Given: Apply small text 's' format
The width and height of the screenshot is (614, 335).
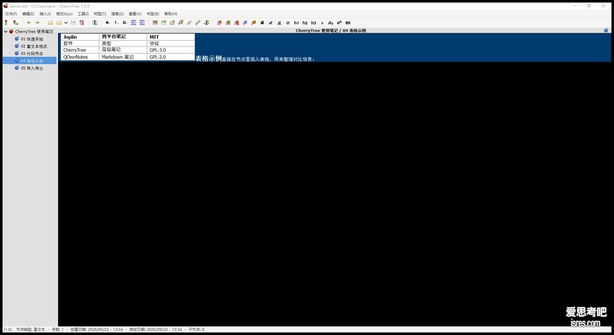Looking at the screenshot, I should (322, 23).
